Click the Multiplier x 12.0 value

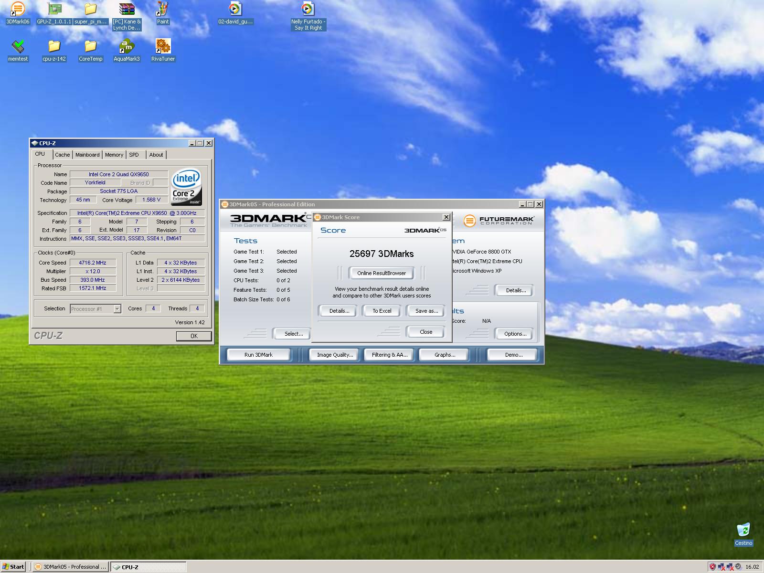(x=93, y=271)
